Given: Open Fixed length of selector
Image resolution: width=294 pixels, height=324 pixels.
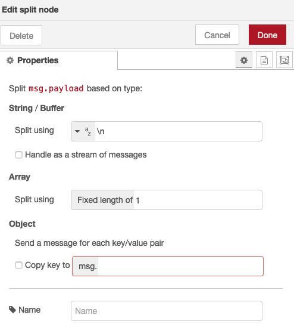Looking at the screenshot, I should pyautogui.click(x=102, y=200).
